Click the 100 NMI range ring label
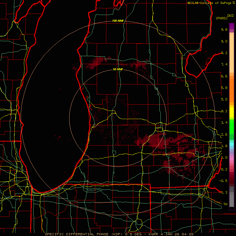Image resolution: width=236 pixels, height=236 pixels. point(118,21)
